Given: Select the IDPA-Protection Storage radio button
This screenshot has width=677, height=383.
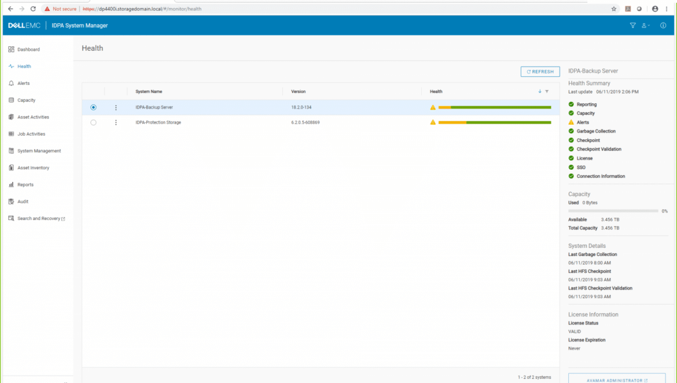Looking at the screenshot, I should [x=93, y=122].
